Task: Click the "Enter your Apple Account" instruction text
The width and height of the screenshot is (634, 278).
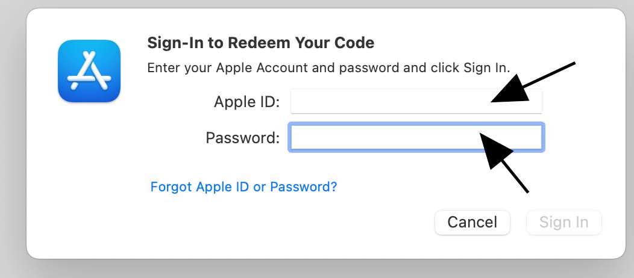Action: click(328, 67)
